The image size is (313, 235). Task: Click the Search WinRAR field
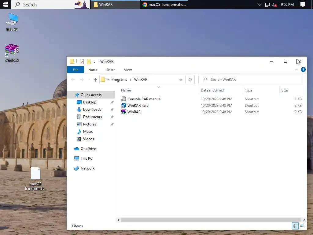pyautogui.click(x=251, y=80)
